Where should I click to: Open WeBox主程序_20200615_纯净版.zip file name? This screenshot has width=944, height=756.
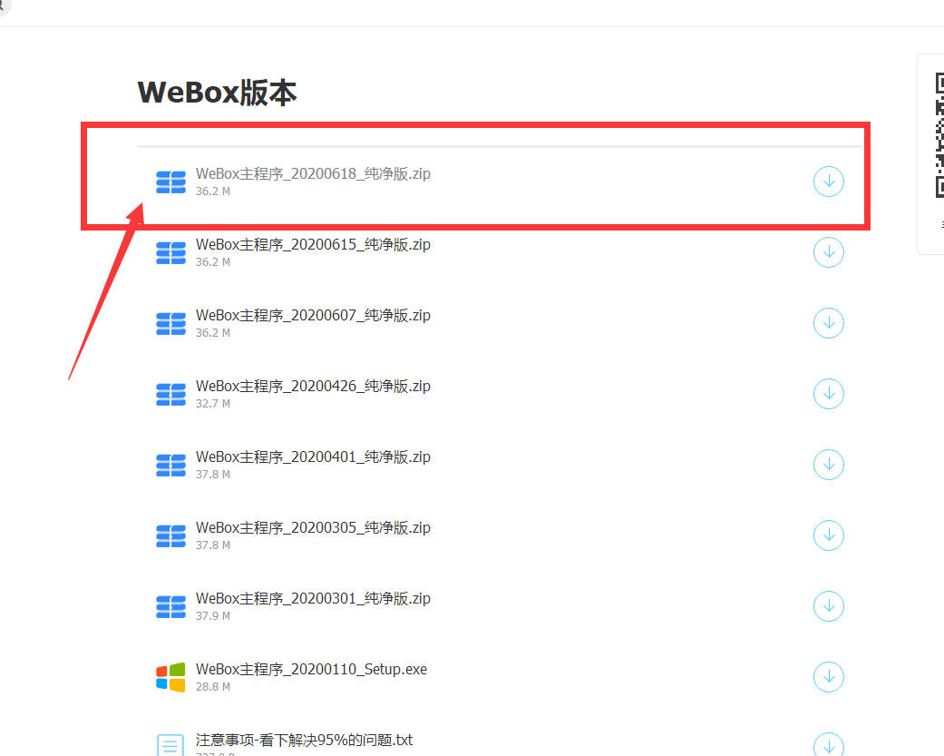tap(313, 244)
